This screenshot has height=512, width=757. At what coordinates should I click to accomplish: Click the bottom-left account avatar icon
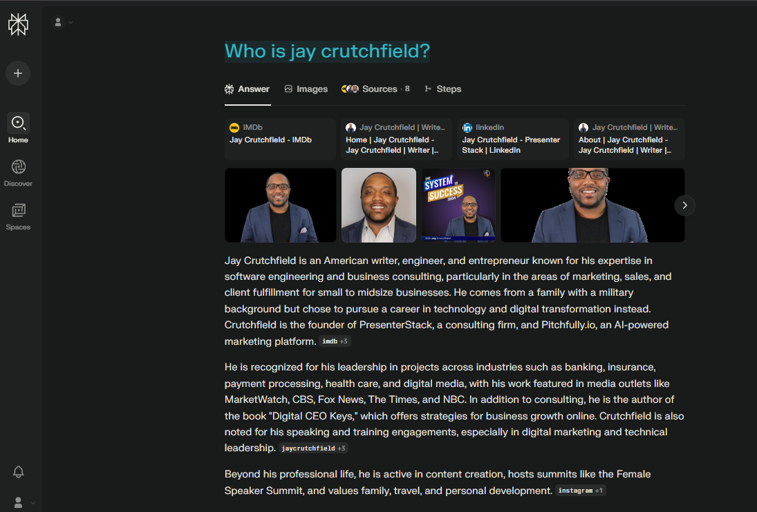(x=19, y=502)
